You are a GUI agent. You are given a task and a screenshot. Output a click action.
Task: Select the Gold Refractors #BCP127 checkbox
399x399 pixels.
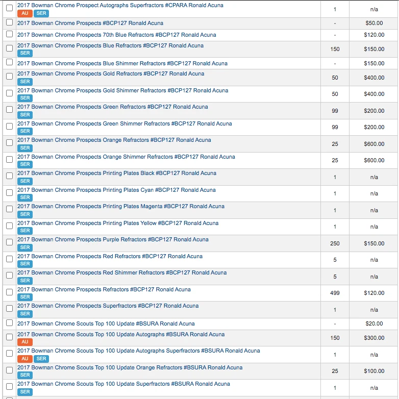pyautogui.click(x=9, y=77)
